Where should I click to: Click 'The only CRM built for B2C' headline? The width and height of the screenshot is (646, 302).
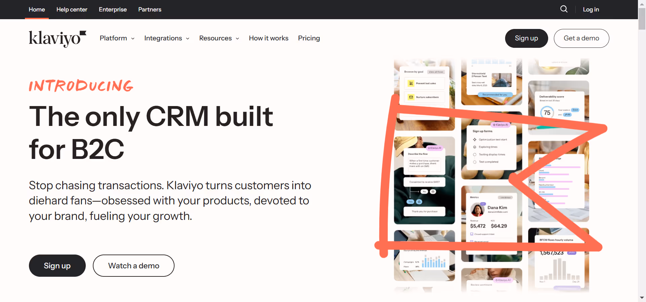[x=151, y=132]
